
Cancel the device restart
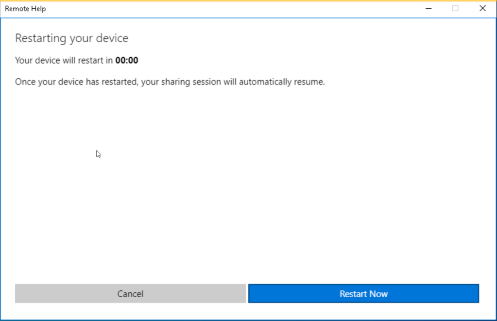(130, 294)
